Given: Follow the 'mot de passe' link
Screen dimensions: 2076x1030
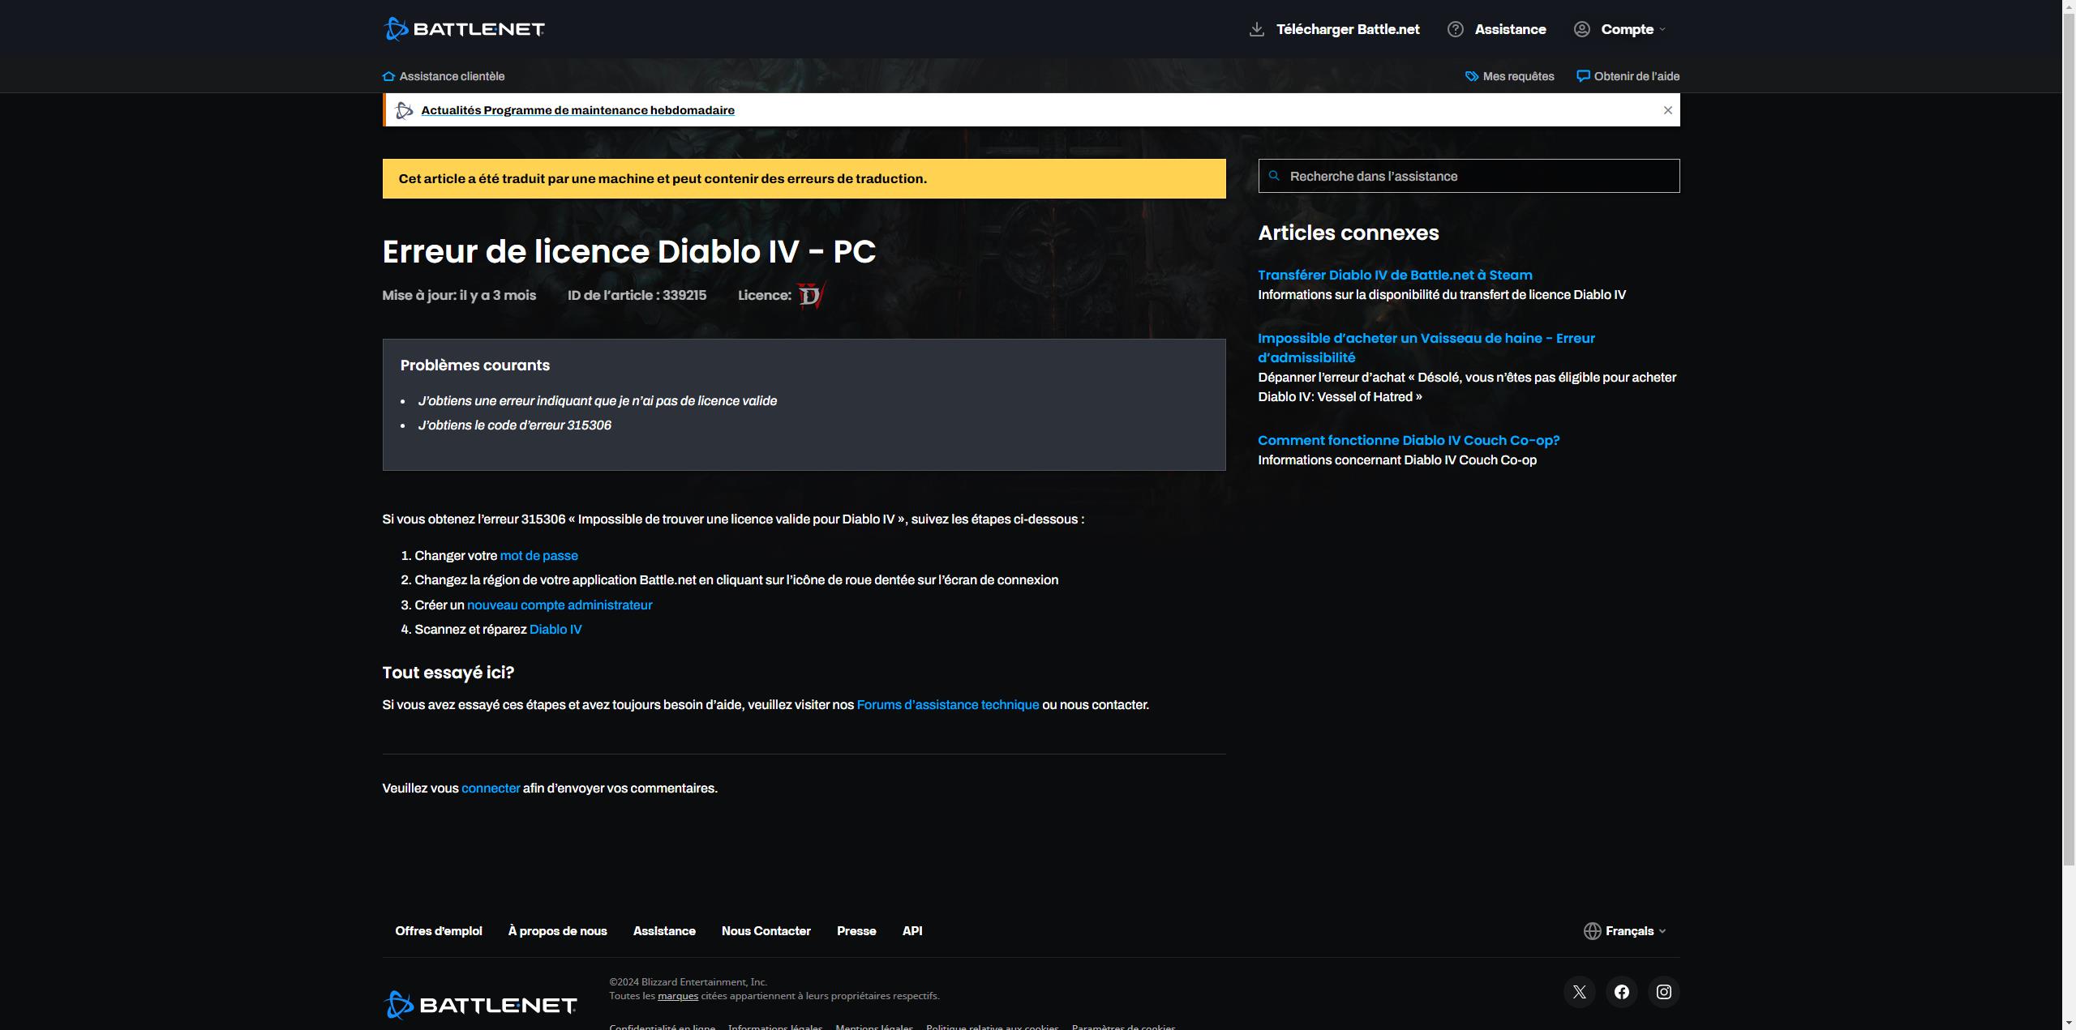Looking at the screenshot, I should (x=538, y=556).
